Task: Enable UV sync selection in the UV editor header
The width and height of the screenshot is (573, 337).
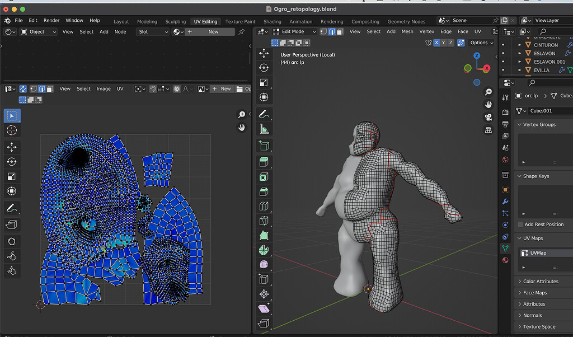Action: click(x=22, y=88)
